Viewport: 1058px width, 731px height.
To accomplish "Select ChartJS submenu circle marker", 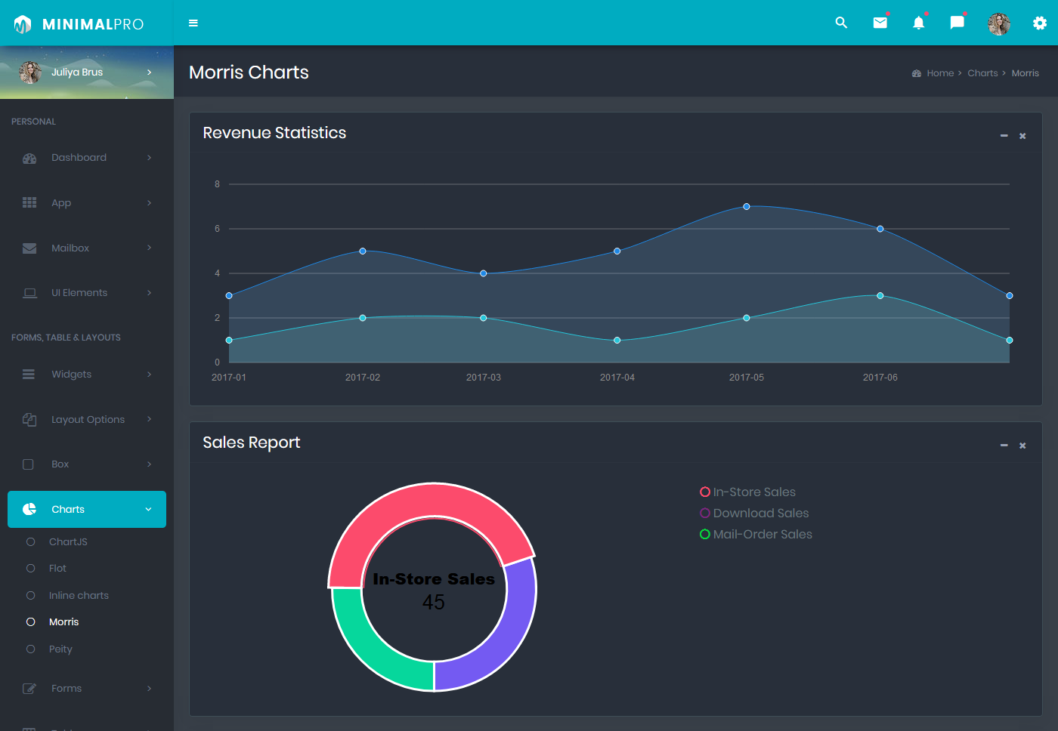I will point(31,541).
